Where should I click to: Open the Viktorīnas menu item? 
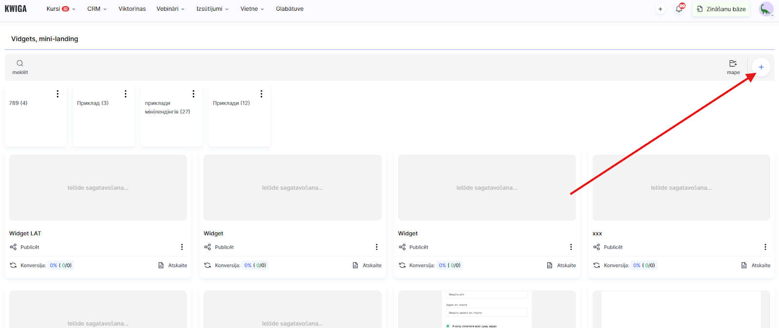point(132,9)
